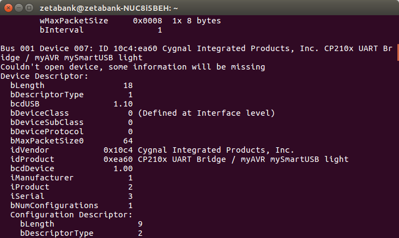Click the last bDescriptorType value 2
Screen dimensions: 399x238
coord(140,233)
